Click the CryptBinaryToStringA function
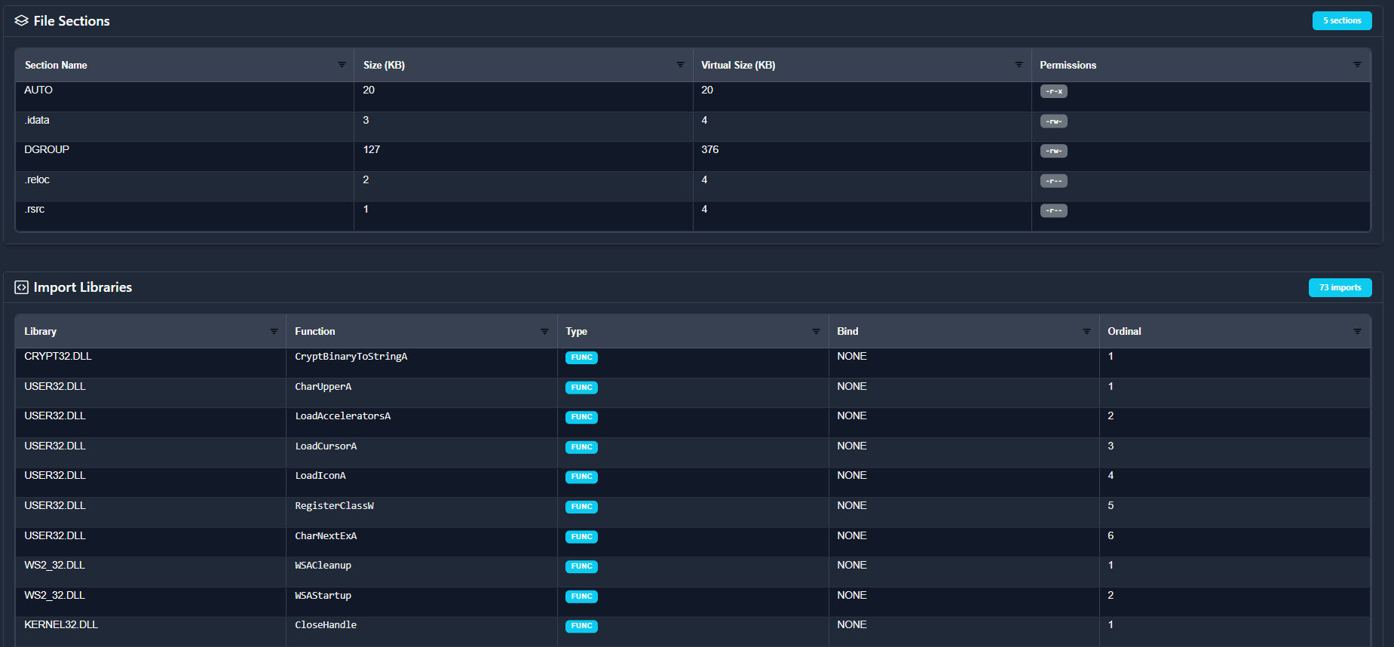Viewport: 1394px width, 647px height. (x=351, y=357)
